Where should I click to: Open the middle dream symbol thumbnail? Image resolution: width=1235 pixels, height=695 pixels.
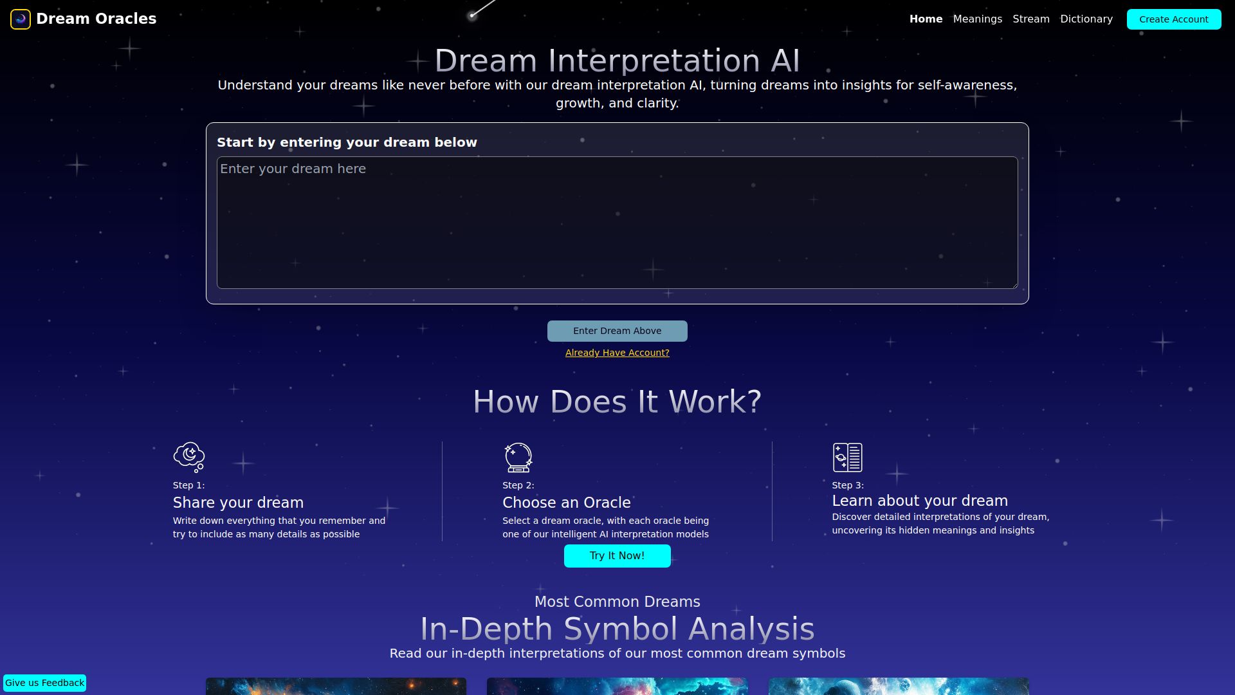[617, 689]
